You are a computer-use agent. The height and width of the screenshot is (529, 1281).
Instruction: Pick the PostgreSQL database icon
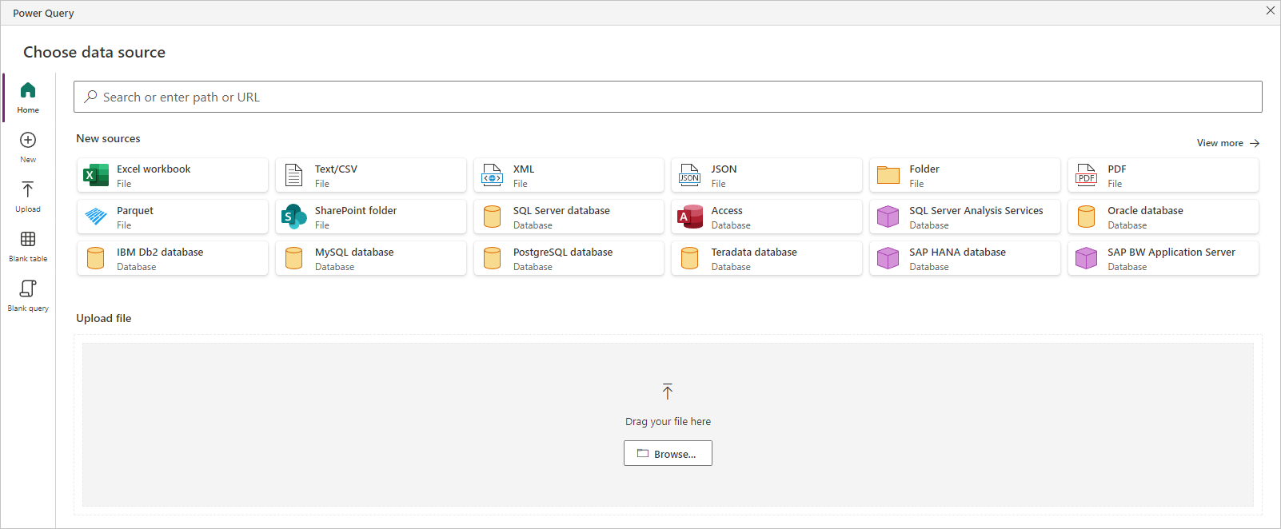[x=493, y=258]
